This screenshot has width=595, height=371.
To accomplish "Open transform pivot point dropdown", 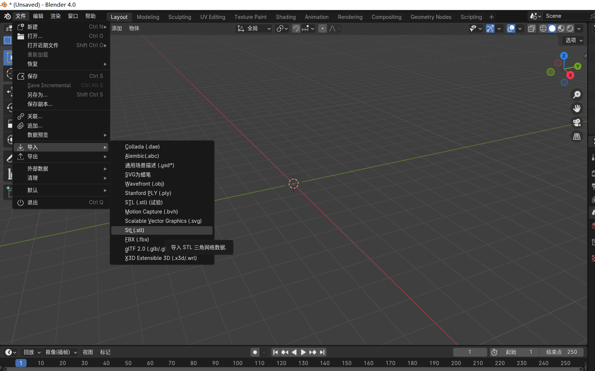I will point(282,29).
